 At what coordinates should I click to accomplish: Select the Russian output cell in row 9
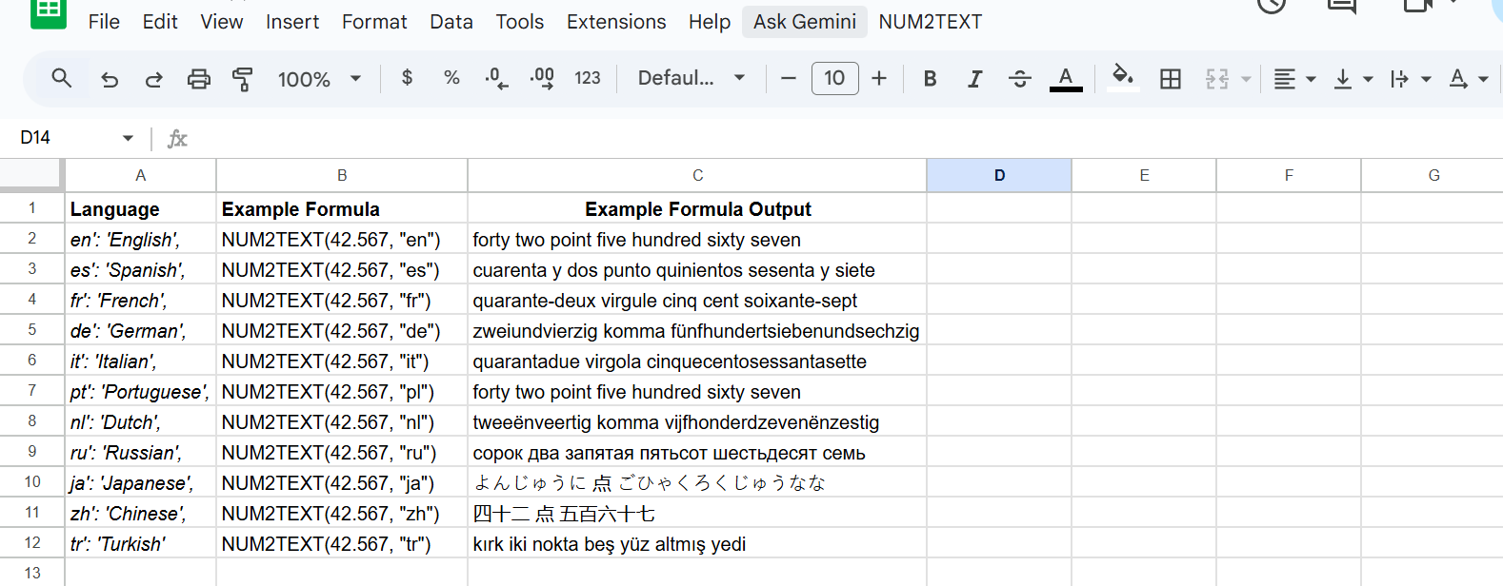[697, 452]
